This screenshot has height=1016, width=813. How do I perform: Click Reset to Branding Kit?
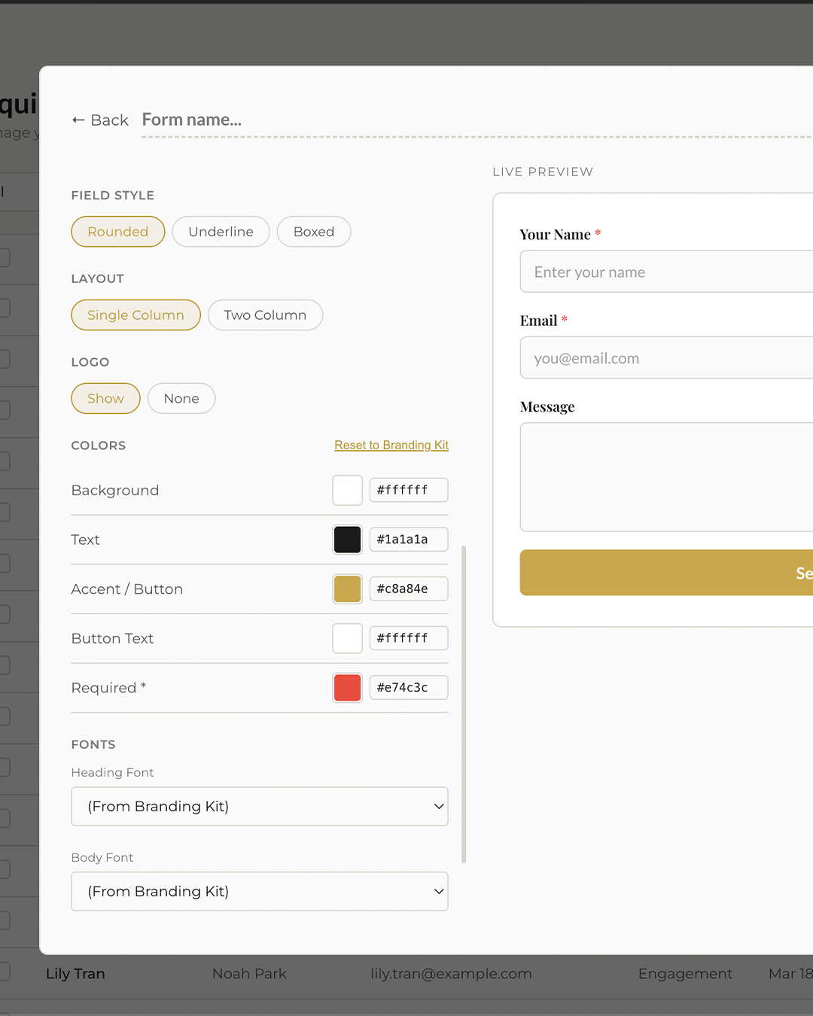pyautogui.click(x=391, y=445)
